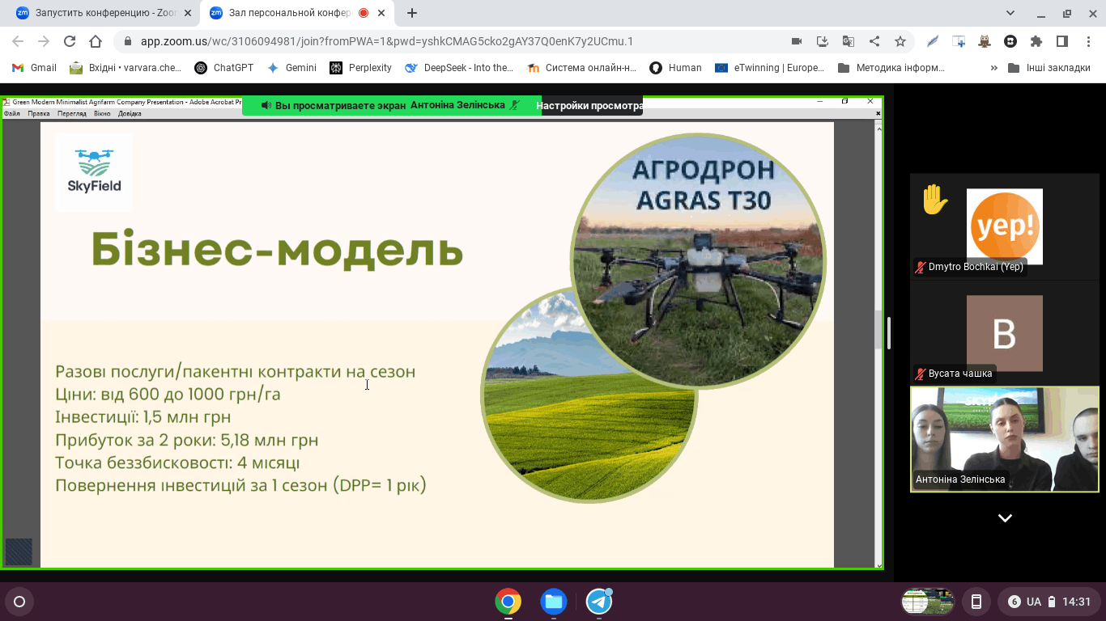Select the Вусата чашка participant tile
The image size is (1106, 621).
click(x=1005, y=332)
